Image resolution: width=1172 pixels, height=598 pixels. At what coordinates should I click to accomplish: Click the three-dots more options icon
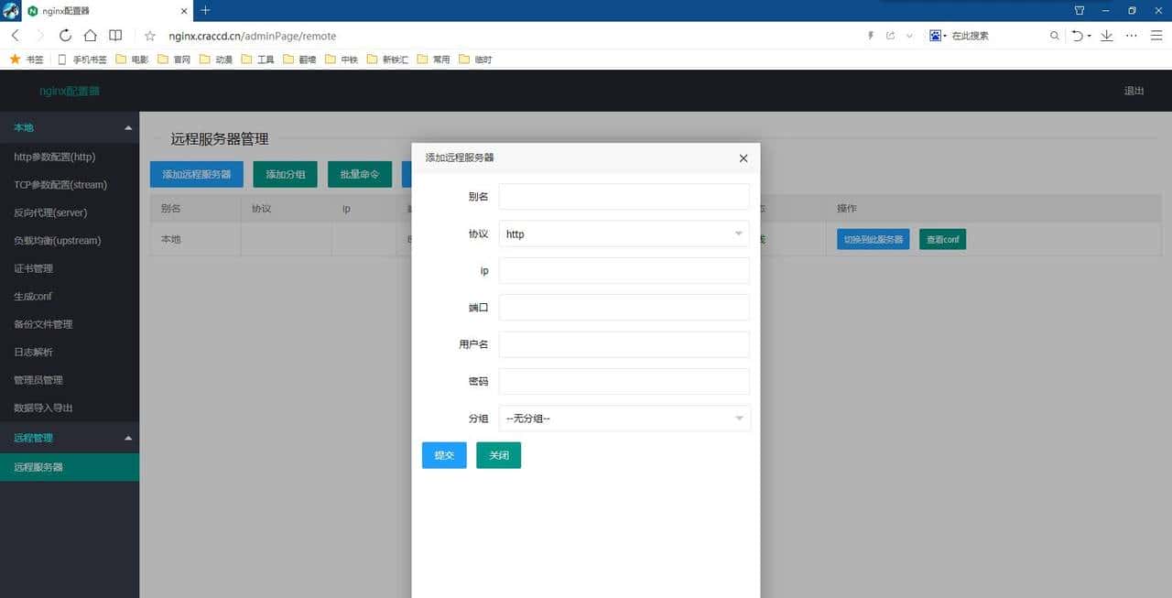[x=1132, y=35]
